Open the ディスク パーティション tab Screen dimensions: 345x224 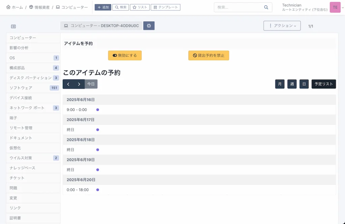coord(33,78)
